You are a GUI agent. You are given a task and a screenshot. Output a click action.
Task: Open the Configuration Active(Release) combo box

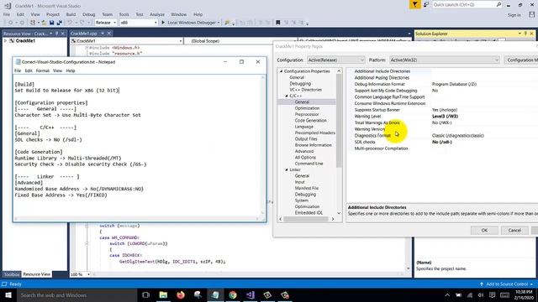[335, 60]
